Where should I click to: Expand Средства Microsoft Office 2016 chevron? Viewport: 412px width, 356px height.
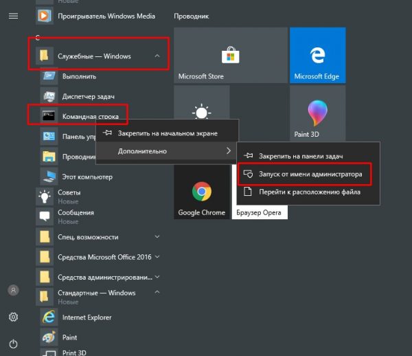point(157,256)
